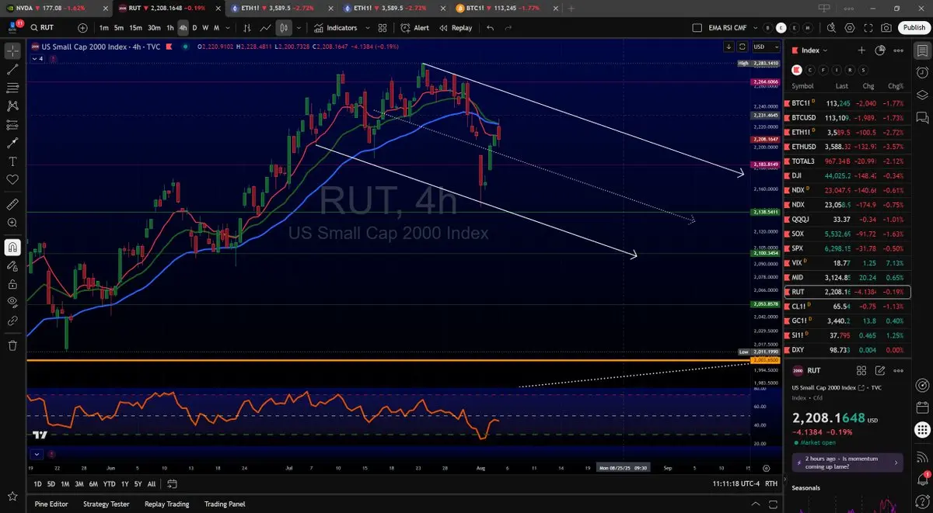This screenshot has width=933, height=513.
Task: Open the Indicators dialog
Action: 336,27
